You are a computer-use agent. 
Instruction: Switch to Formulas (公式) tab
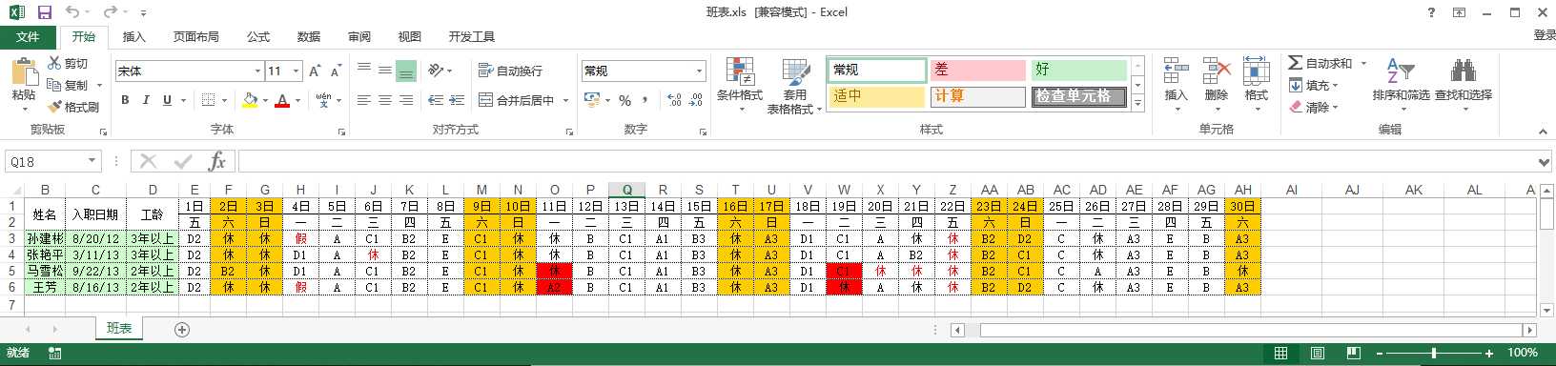pyautogui.click(x=258, y=36)
